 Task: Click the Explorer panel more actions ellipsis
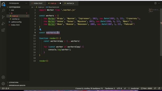click(x=26, y=3)
